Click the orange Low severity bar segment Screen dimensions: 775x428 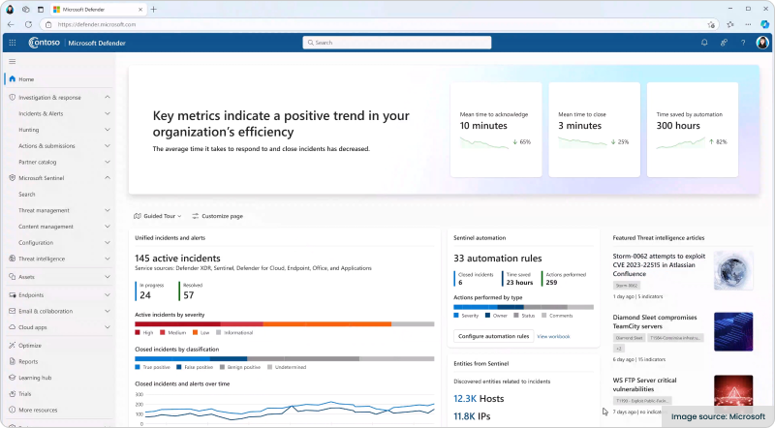click(x=327, y=324)
